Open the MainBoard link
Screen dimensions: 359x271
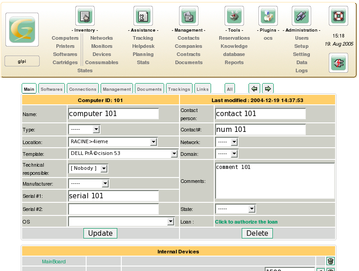coord(54,262)
